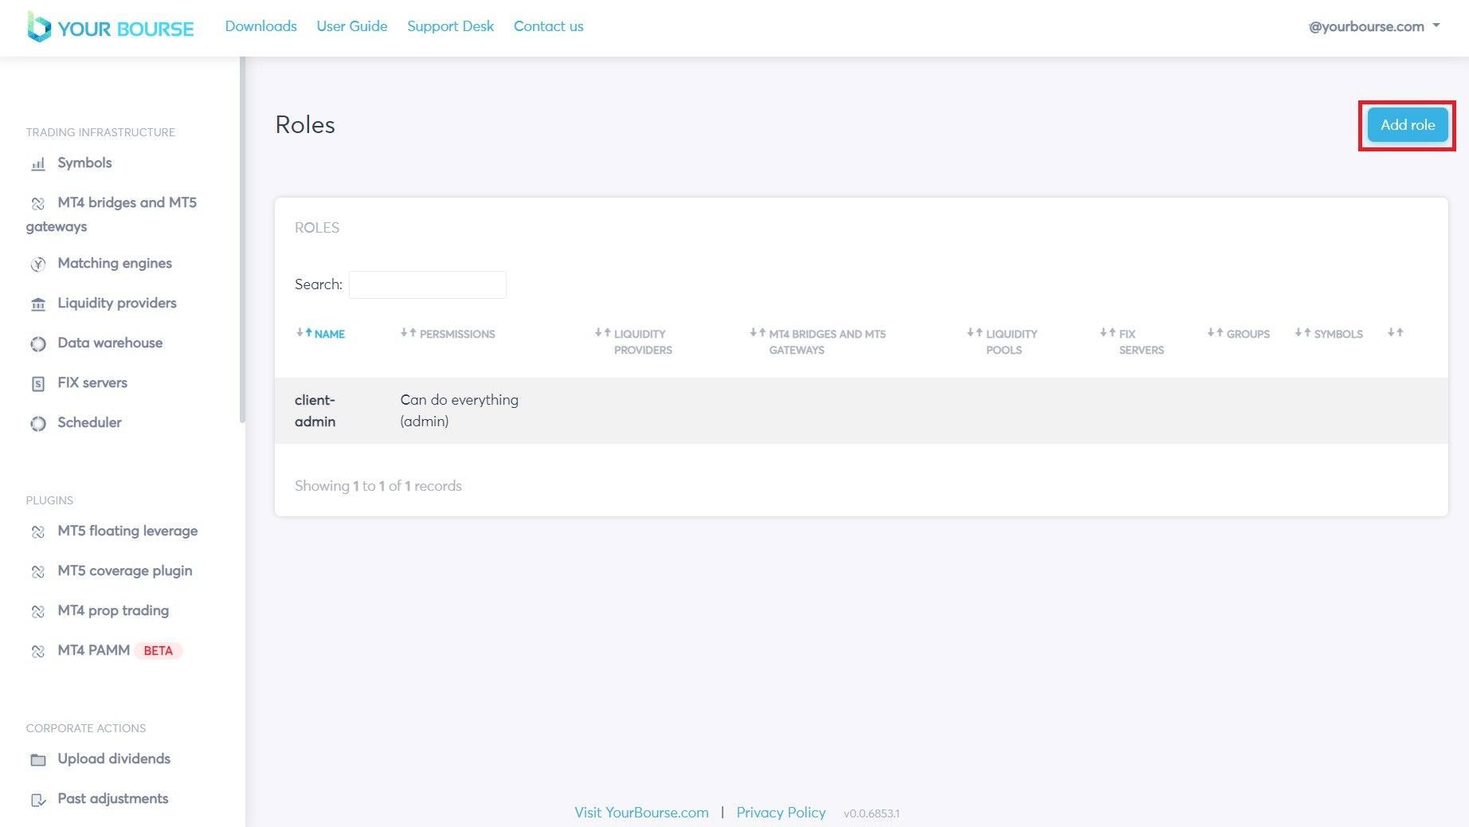This screenshot has height=827, width=1469.
Task: Click the sidebar vertical scrollbar
Action: tap(242, 239)
